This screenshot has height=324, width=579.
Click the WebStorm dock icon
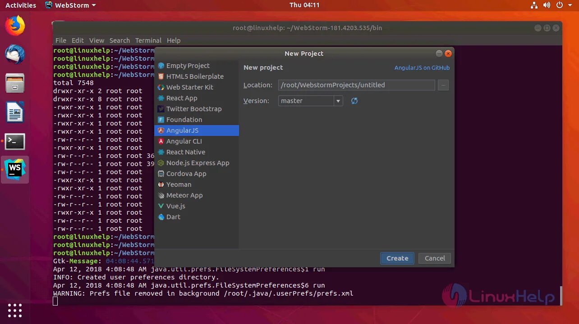15,170
